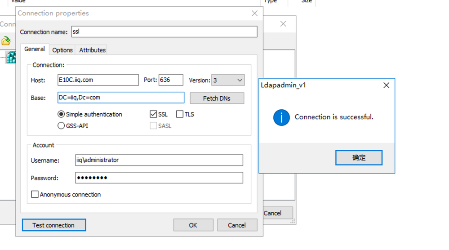Uncheck the SSL checkbox
Image resolution: width=449 pixels, height=250 pixels.
153,114
